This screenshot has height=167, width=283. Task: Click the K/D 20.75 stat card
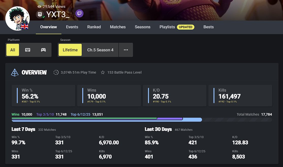click(x=175, y=96)
